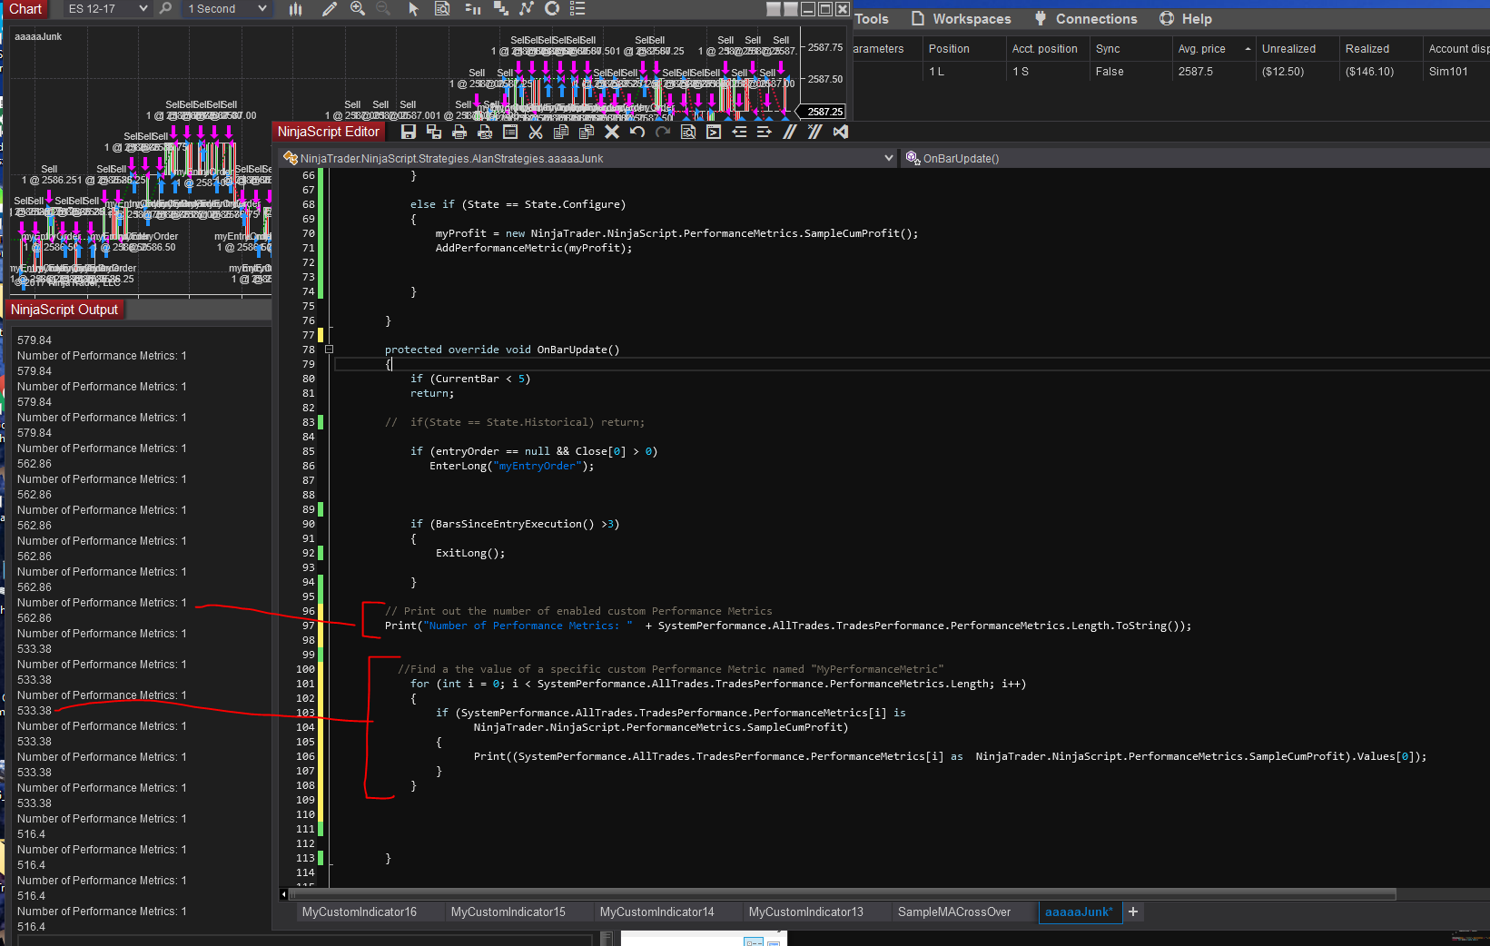Switch to the MyCustomIndicator13 tab
This screenshot has height=946, width=1490.
806,912
